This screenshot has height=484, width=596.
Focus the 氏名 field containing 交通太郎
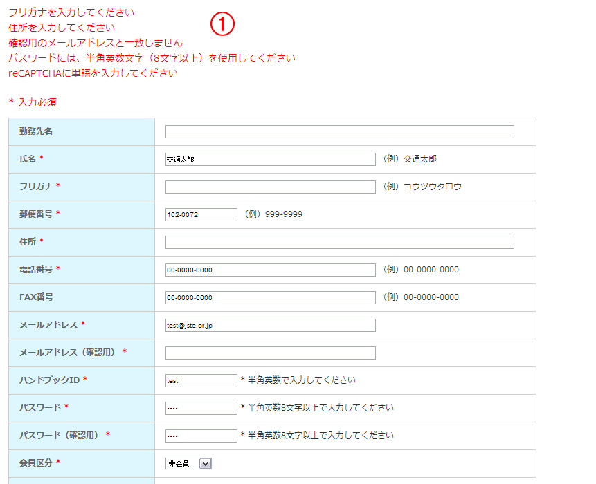[x=270, y=159]
